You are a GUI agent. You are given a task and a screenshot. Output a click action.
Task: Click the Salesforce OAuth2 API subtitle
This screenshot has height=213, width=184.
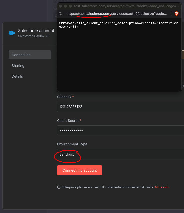(34, 36)
